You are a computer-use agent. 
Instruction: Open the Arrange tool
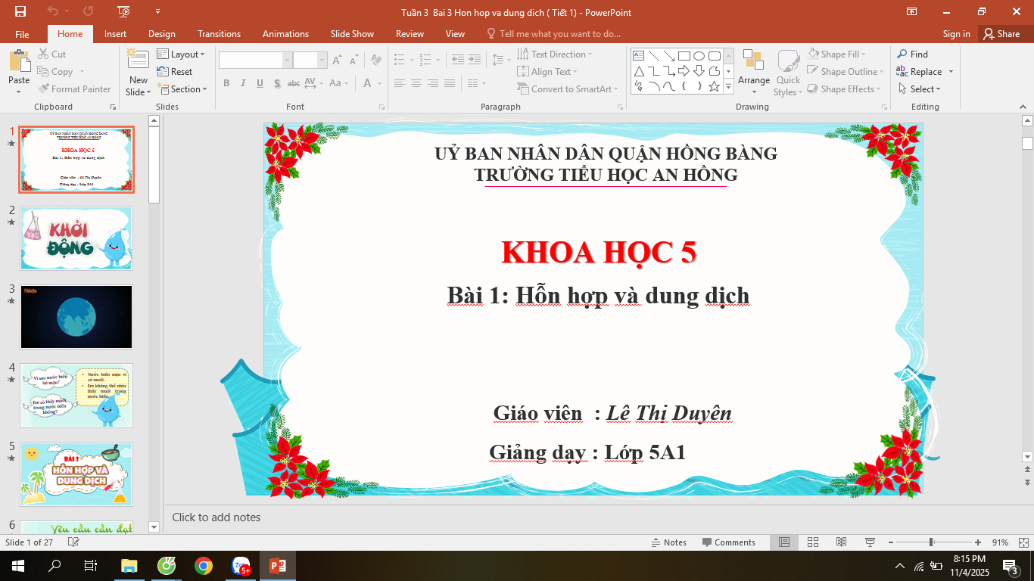click(x=753, y=72)
